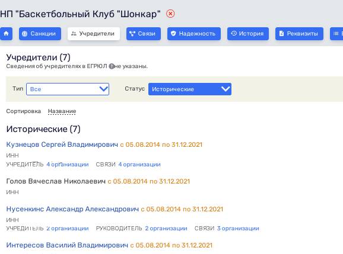Click the document icon on the Реквизиты tab
This screenshot has width=343, height=254.
[x=281, y=34]
